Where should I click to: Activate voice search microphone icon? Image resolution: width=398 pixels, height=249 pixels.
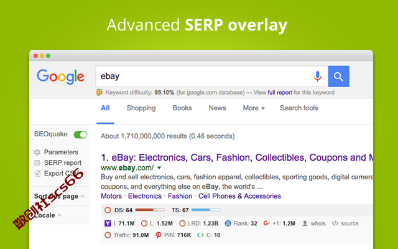(x=317, y=76)
